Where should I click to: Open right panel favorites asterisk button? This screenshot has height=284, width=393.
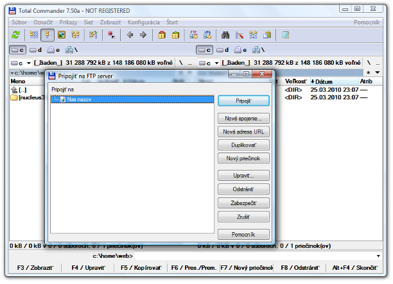(368, 72)
